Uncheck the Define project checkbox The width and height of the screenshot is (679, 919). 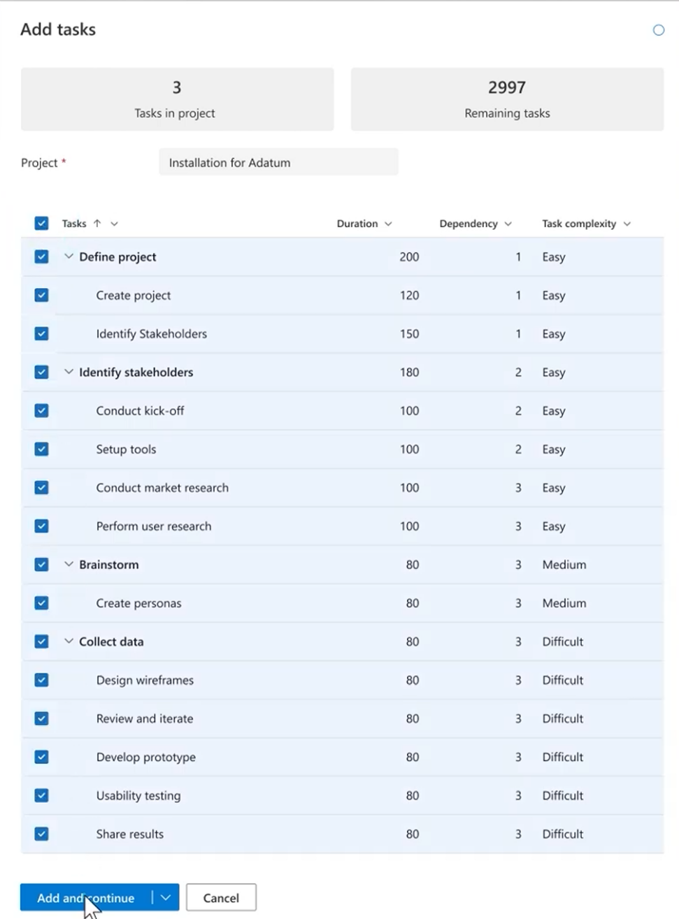pos(41,257)
